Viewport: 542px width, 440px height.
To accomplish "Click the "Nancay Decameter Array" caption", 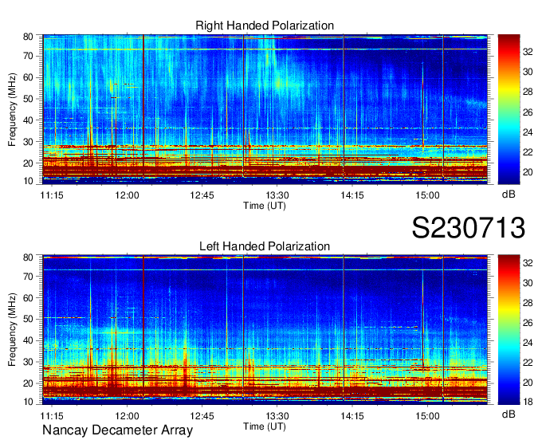I will (117, 430).
